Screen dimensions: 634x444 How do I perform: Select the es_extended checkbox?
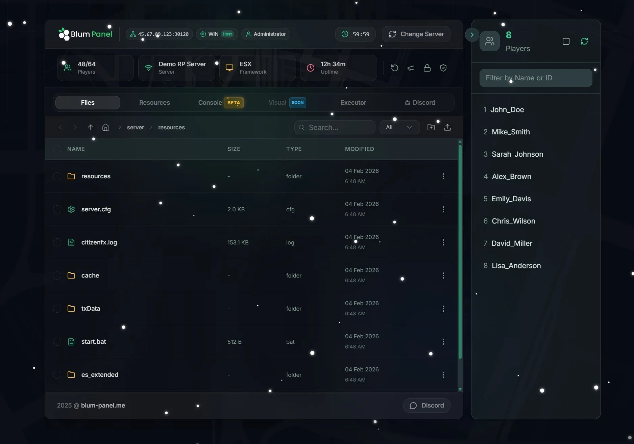(x=57, y=375)
